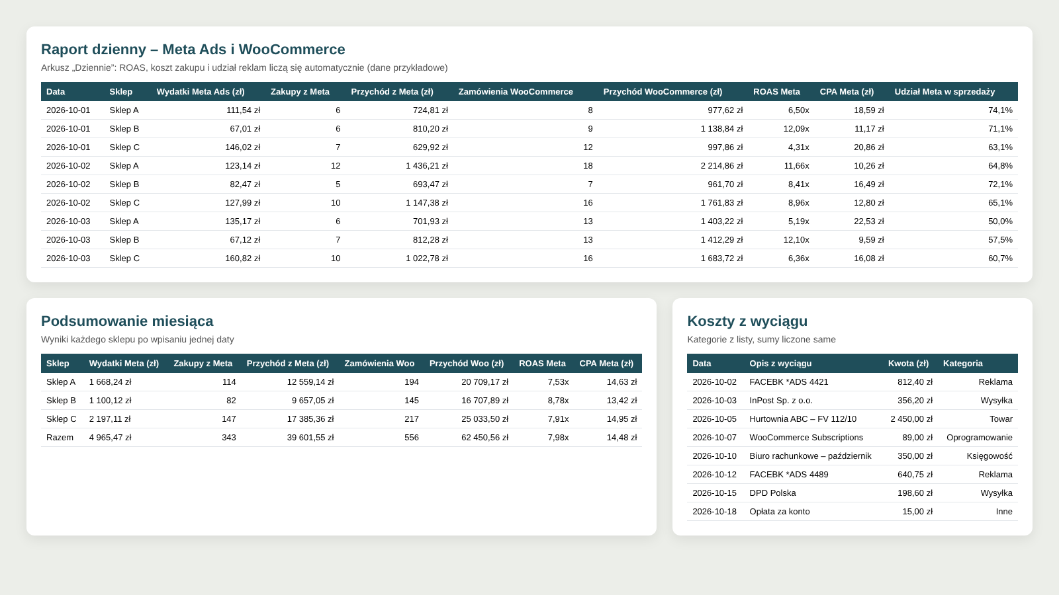Image resolution: width=1059 pixels, height=595 pixels.
Task: Click the 'Podsumowanie miesiąca' heading
Action: tap(127, 321)
